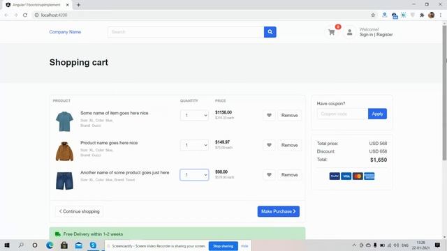
Task: Hide the Screencastify sharing bar
Action: point(244,246)
